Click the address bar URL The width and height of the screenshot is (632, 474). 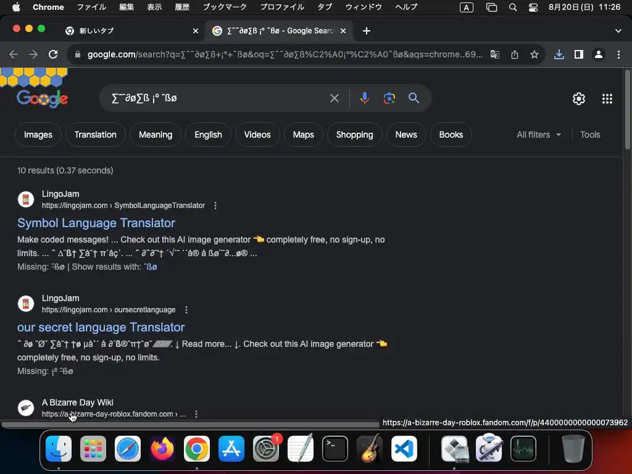[x=285, y=54]
